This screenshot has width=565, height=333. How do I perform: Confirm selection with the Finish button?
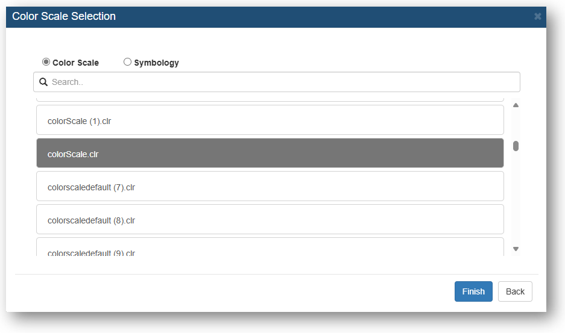(x=473, y=291)
